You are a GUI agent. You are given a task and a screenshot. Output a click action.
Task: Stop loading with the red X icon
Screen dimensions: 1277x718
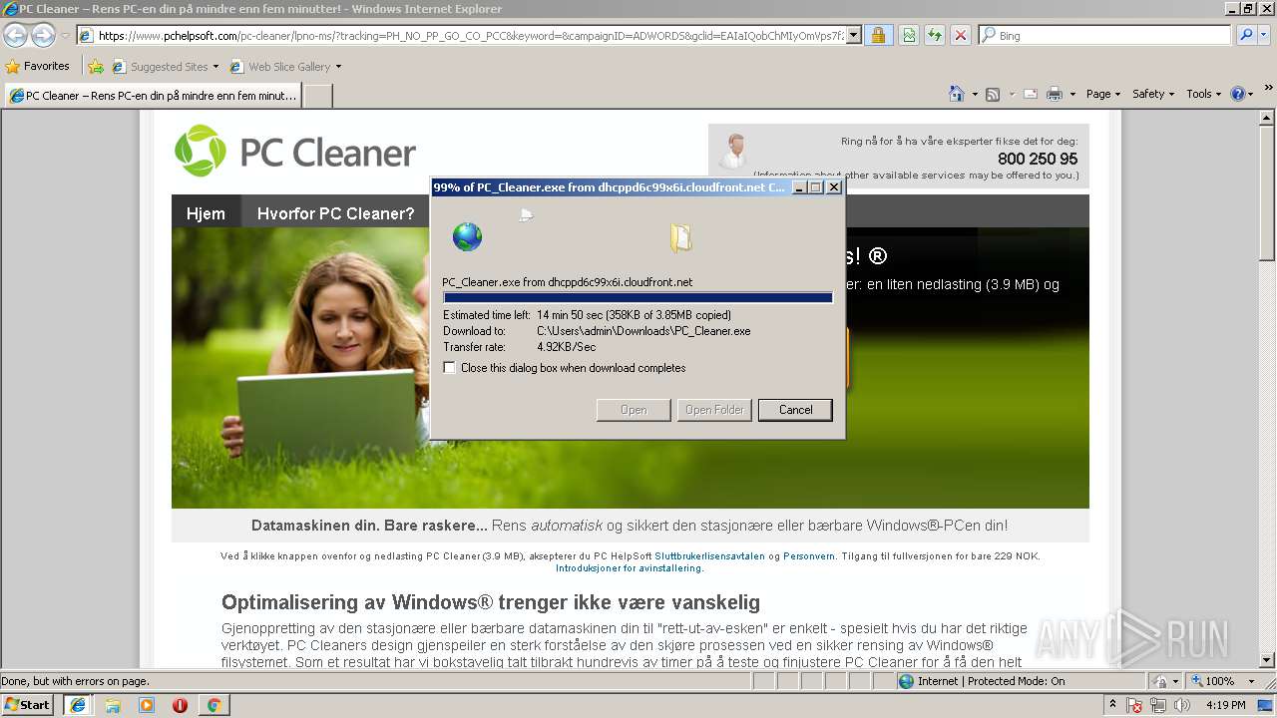tap(960, 35)
